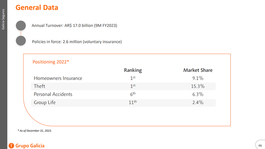Select the gray circle beside Annual Turnover
Screen dimensions: 265x149
[x=21, y=26]
